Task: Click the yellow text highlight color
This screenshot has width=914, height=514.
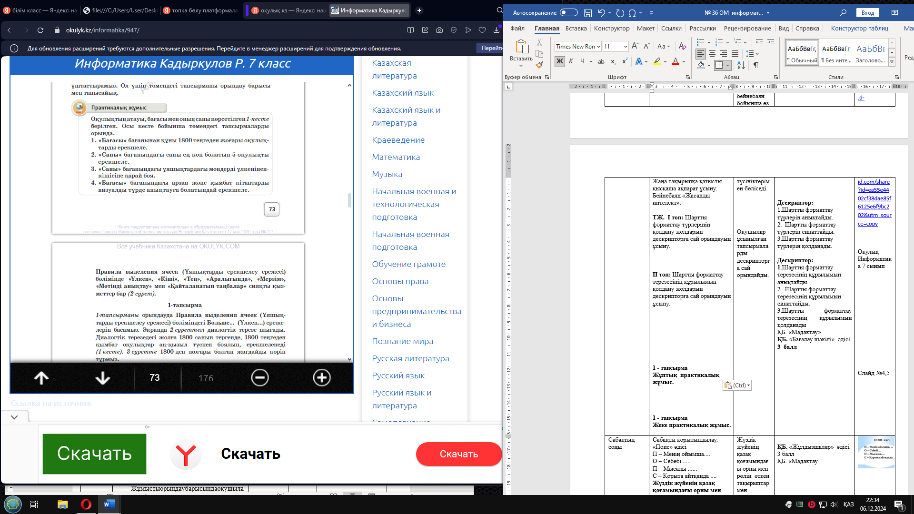Action: (x=657, y=61)
